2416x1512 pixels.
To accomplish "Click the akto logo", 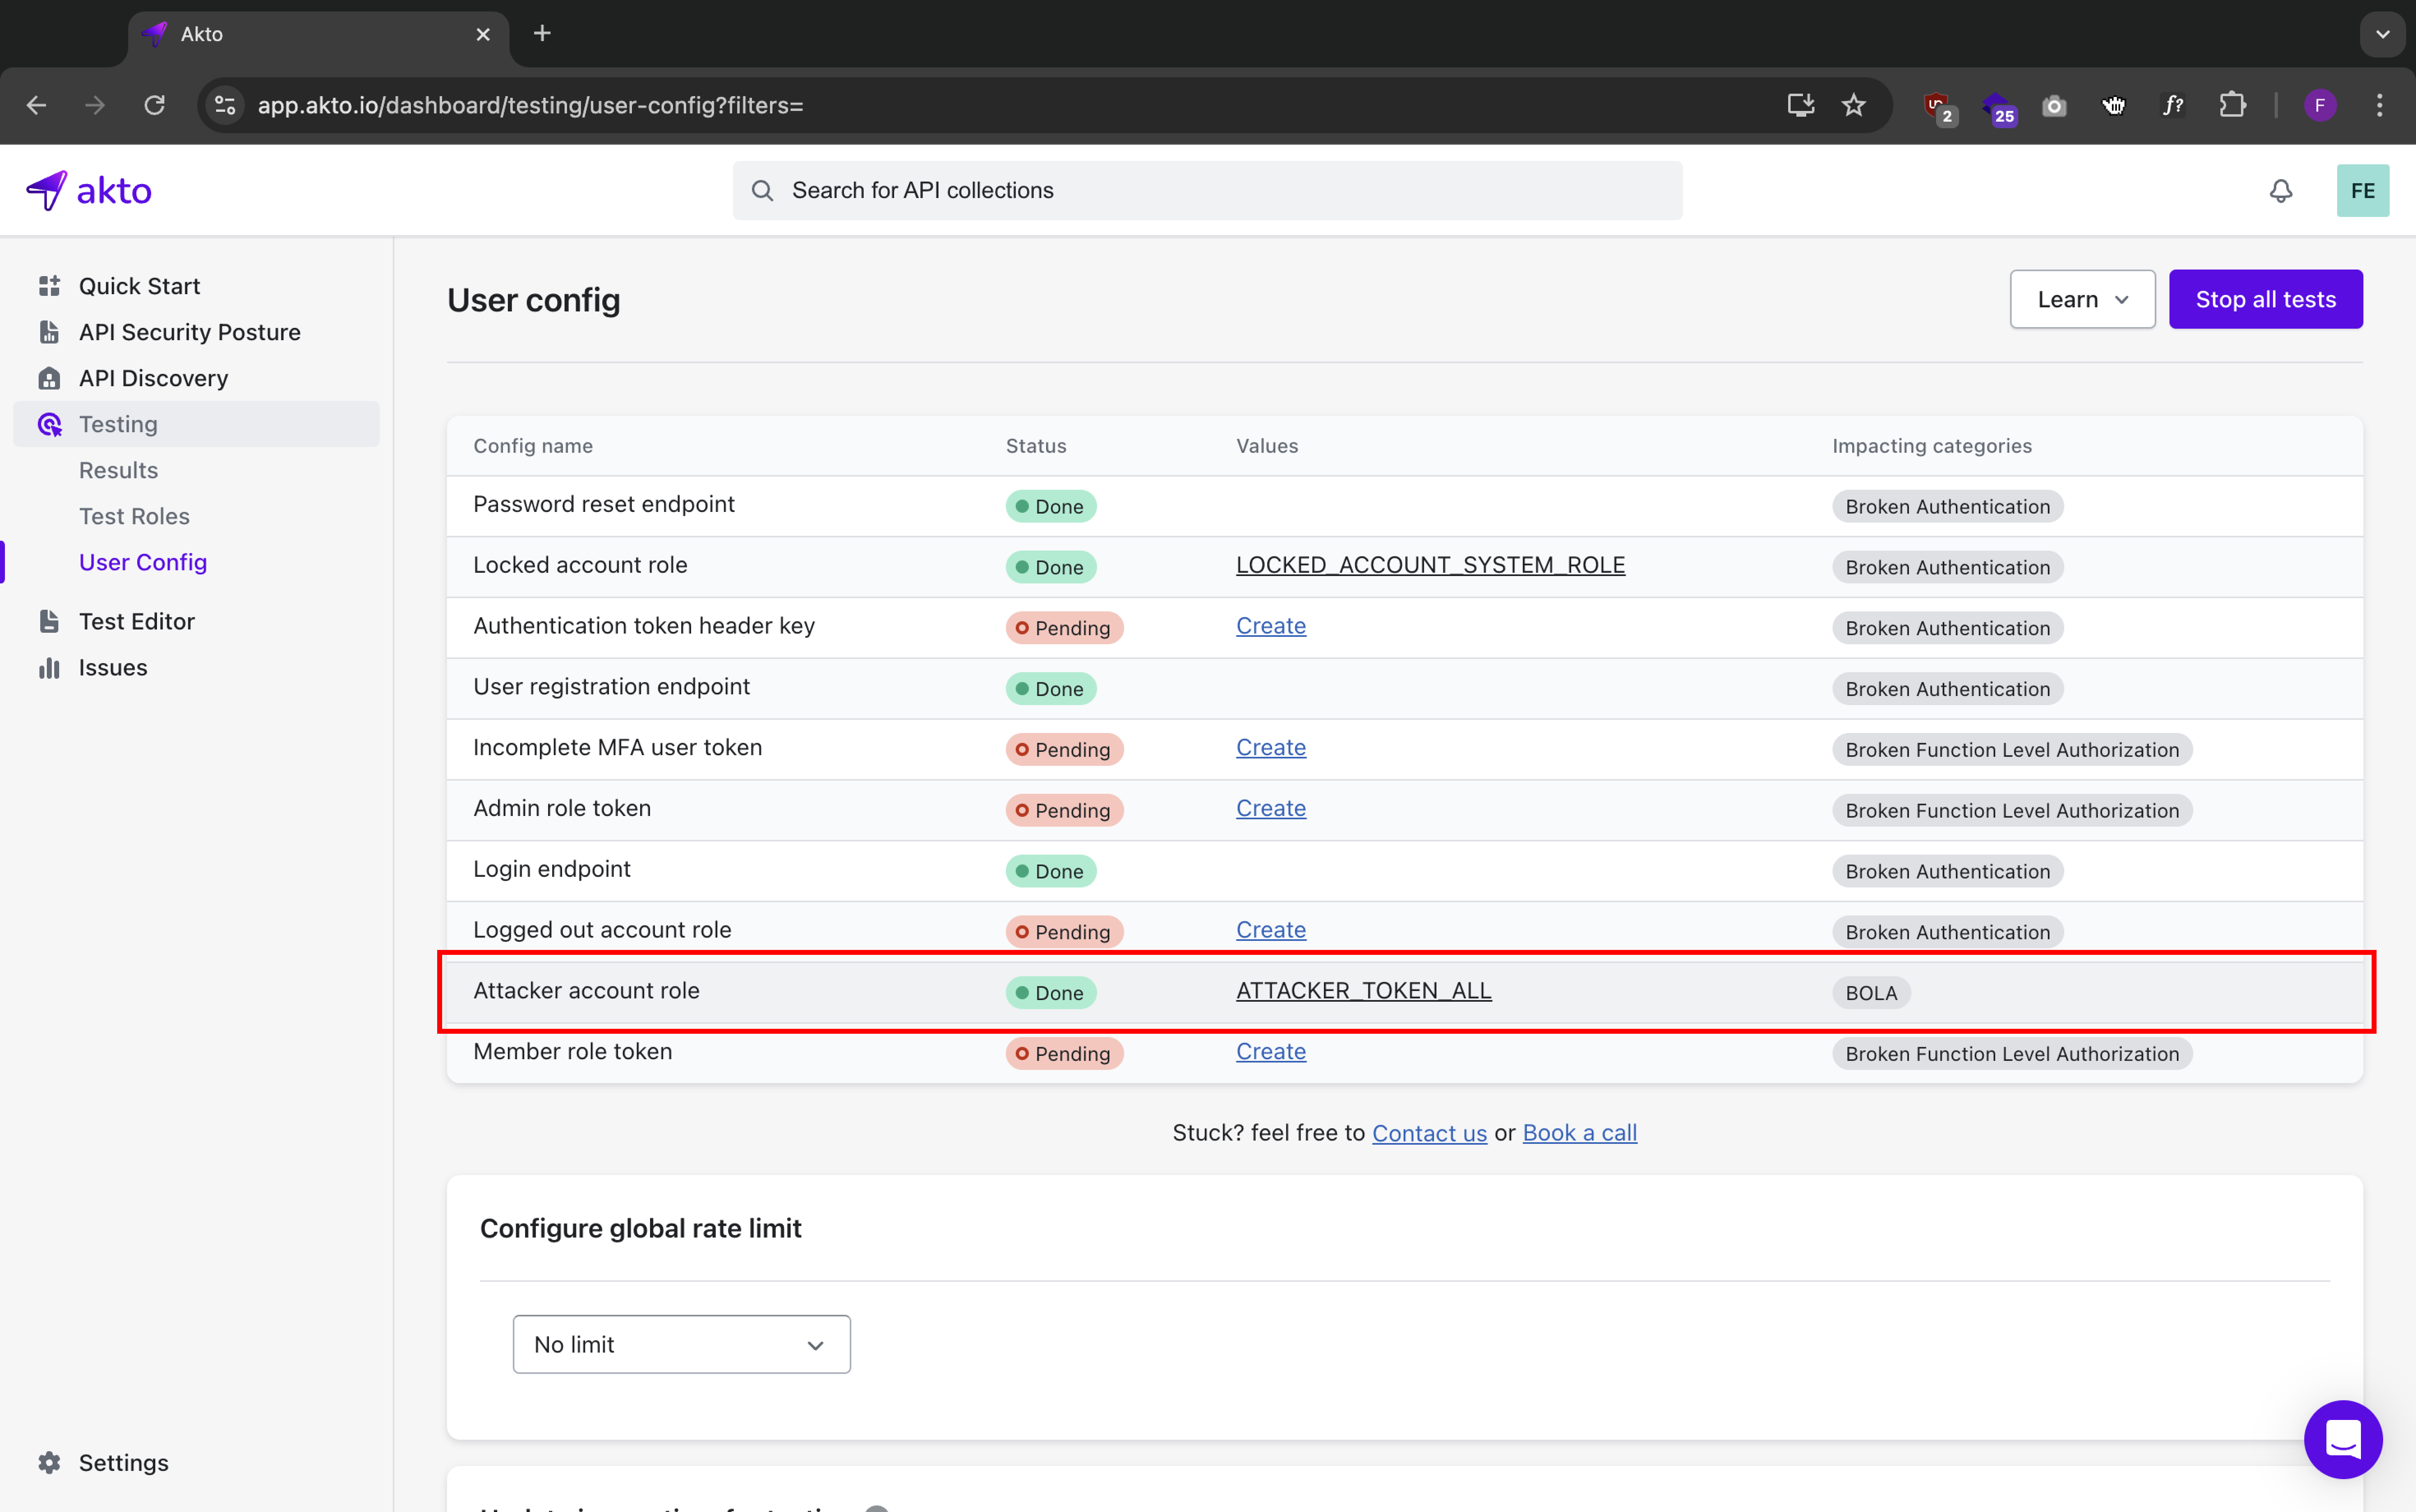I will click(x=89, y=190).
